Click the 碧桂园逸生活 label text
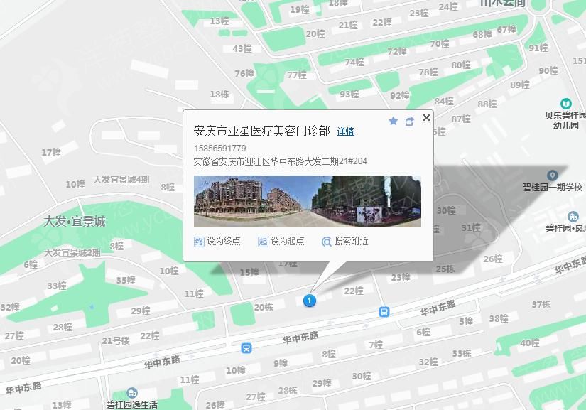586x410 pixels. tap(132, 405)
